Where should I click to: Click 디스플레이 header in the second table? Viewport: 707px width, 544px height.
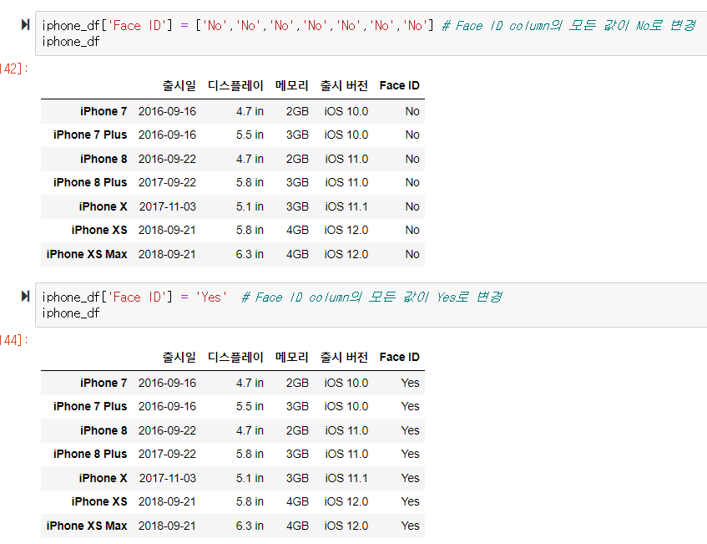(235, 357)
